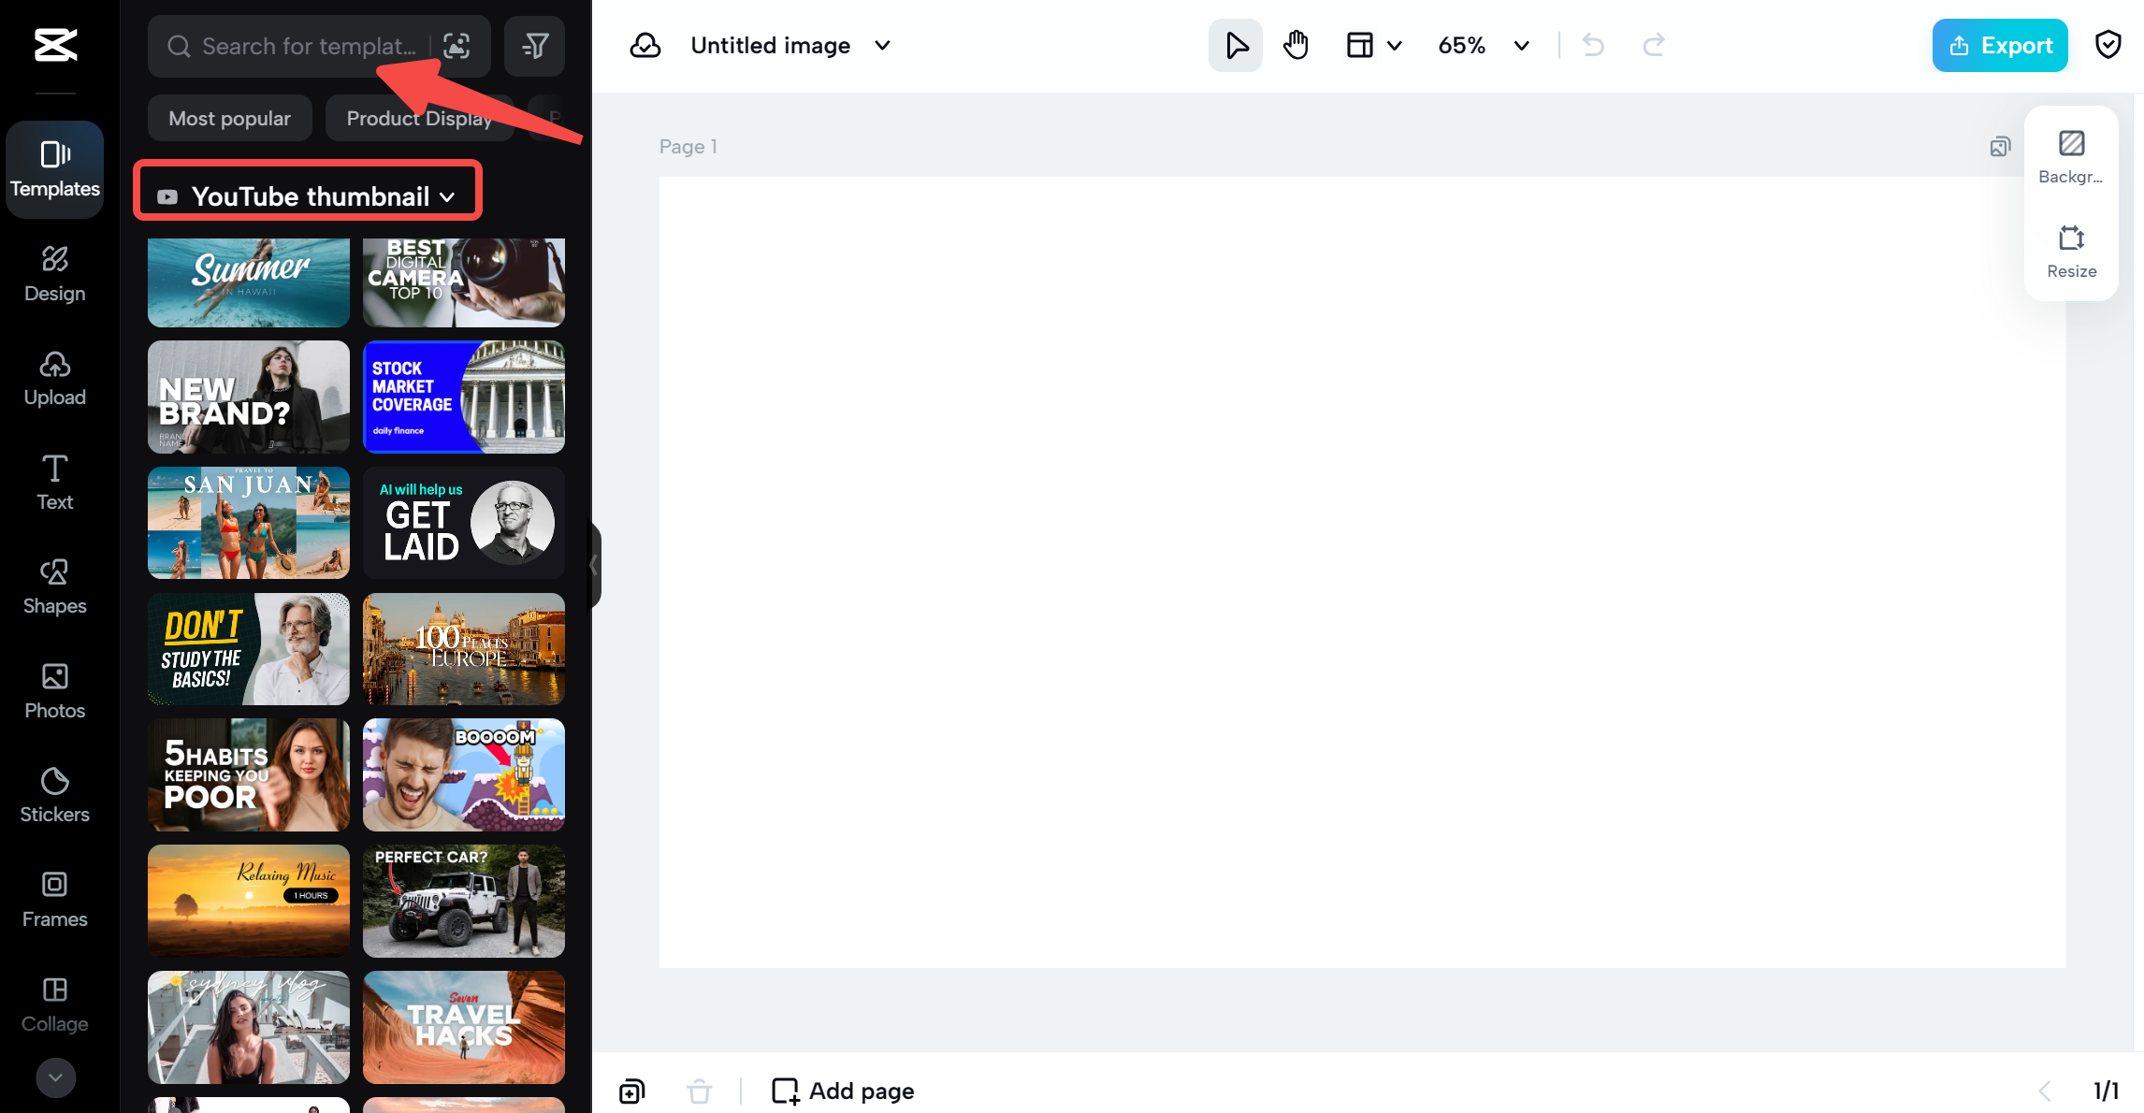Click the Undo icon
Viewport: 2144px width, 1113px height.
pyautogui.click(x=1593, y=44)
